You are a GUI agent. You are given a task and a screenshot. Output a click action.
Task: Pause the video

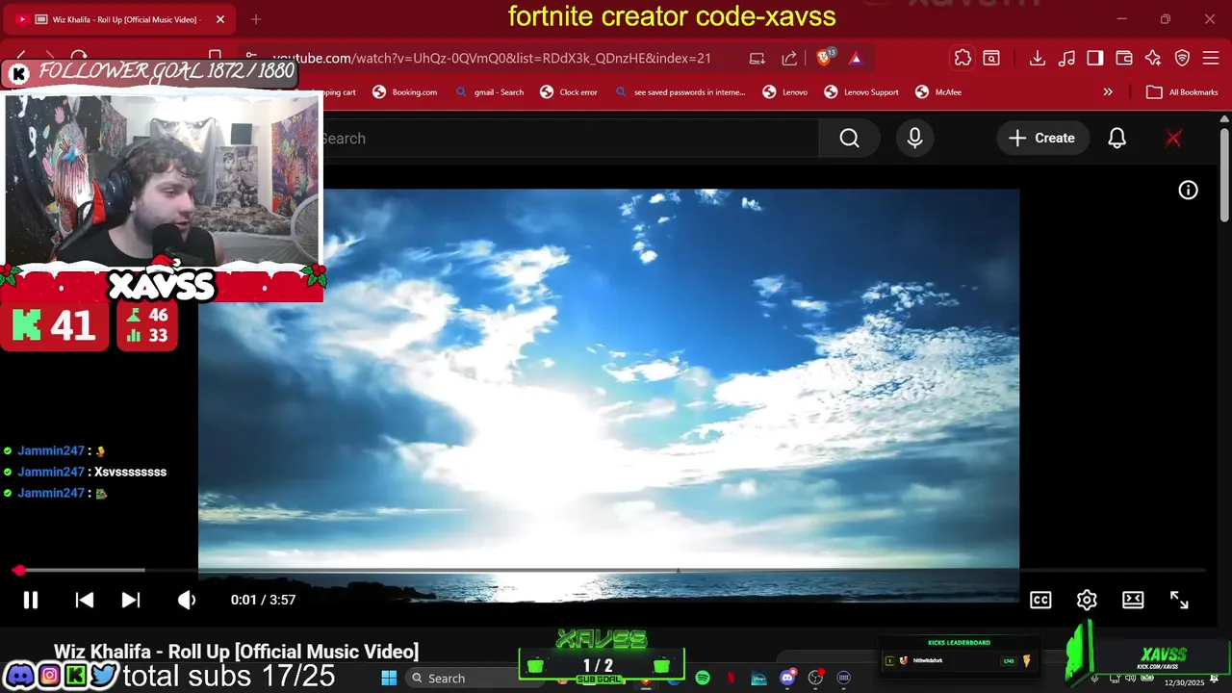tap(31, 600)
